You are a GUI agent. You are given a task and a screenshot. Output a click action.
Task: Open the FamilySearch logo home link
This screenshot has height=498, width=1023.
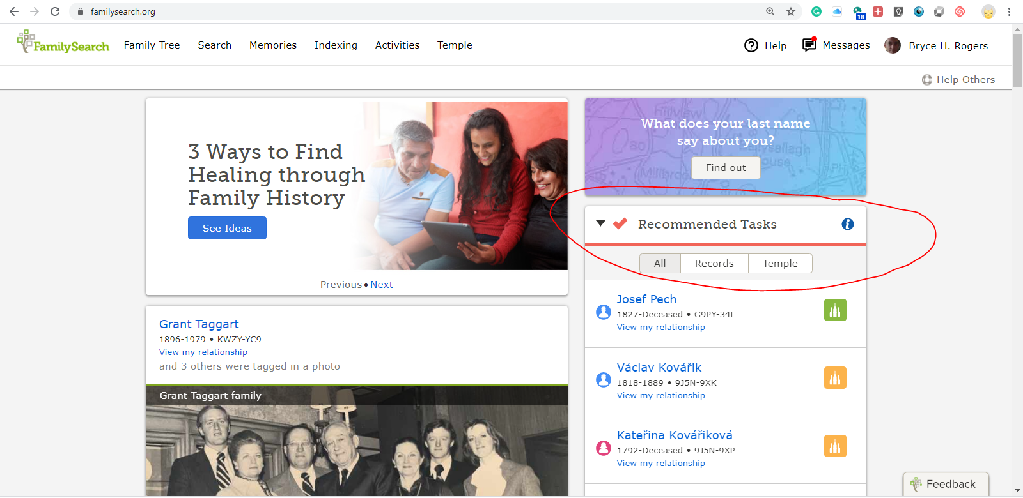(x=63, y=42)
